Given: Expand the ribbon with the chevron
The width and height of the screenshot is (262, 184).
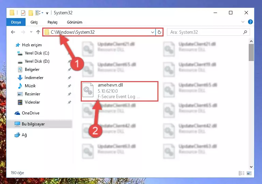Looking at the screenshot, I should pyautogui.click(x=243, y=22).
